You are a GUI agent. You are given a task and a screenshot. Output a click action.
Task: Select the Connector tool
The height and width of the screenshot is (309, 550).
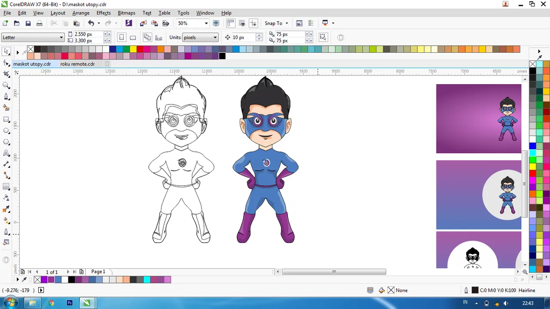click(x=6, y=176)
